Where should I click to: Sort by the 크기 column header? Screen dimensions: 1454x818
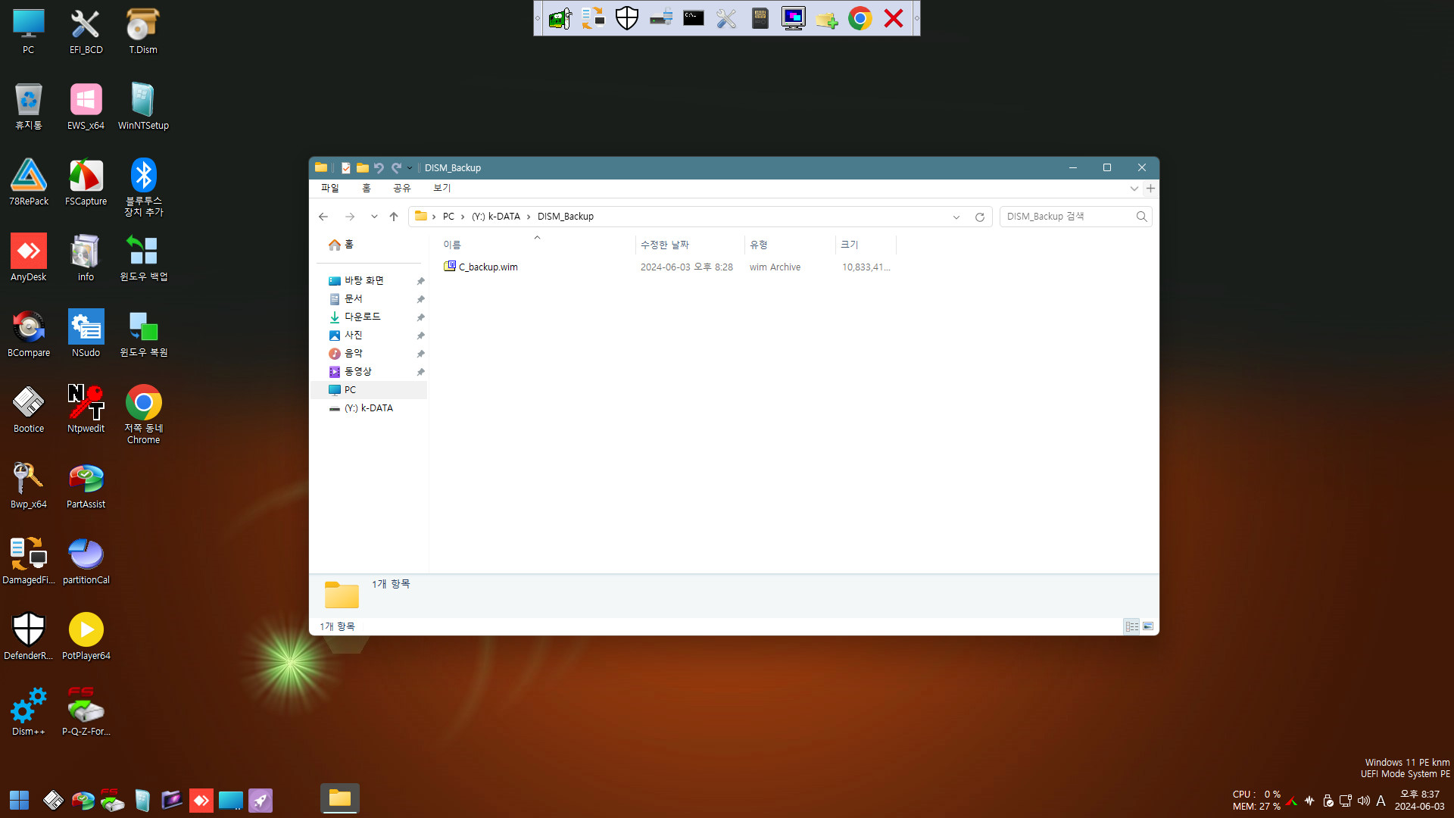(x=866, y=245)
